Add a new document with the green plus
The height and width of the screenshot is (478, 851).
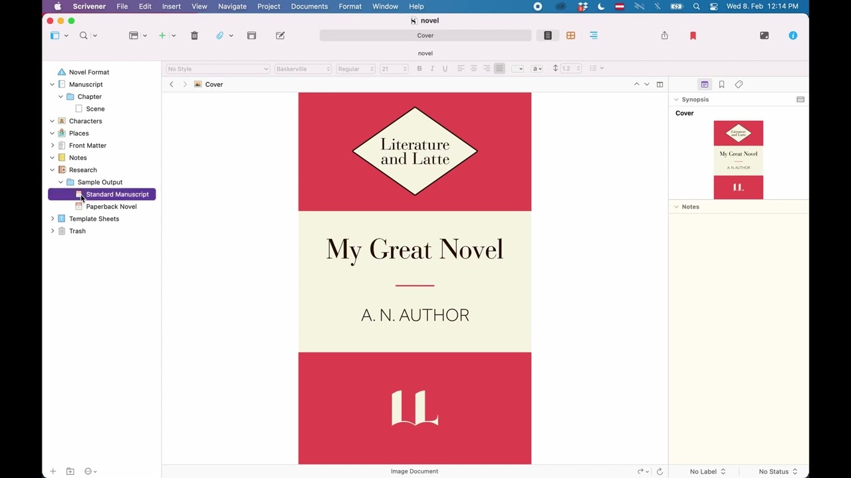(x=162, y=35)
